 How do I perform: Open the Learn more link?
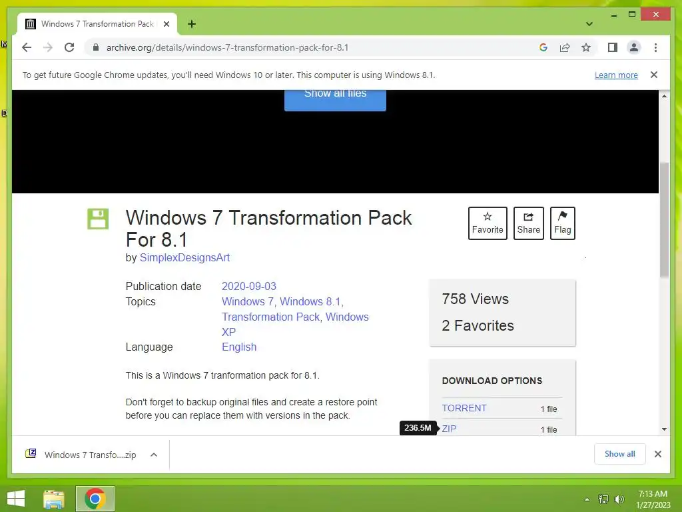click(x=616, y=75)
